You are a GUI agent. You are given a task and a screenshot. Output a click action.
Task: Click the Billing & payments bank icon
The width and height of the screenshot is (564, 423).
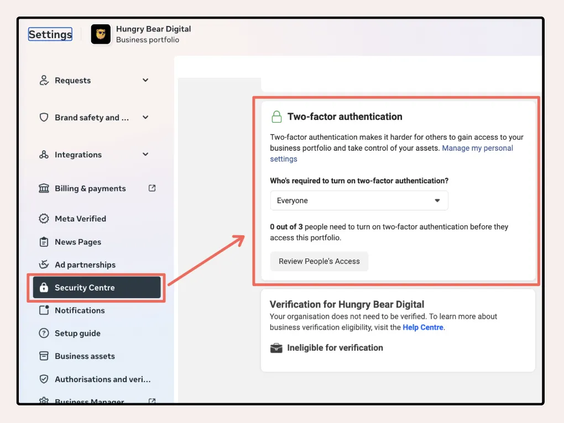(x=44, y=188)
